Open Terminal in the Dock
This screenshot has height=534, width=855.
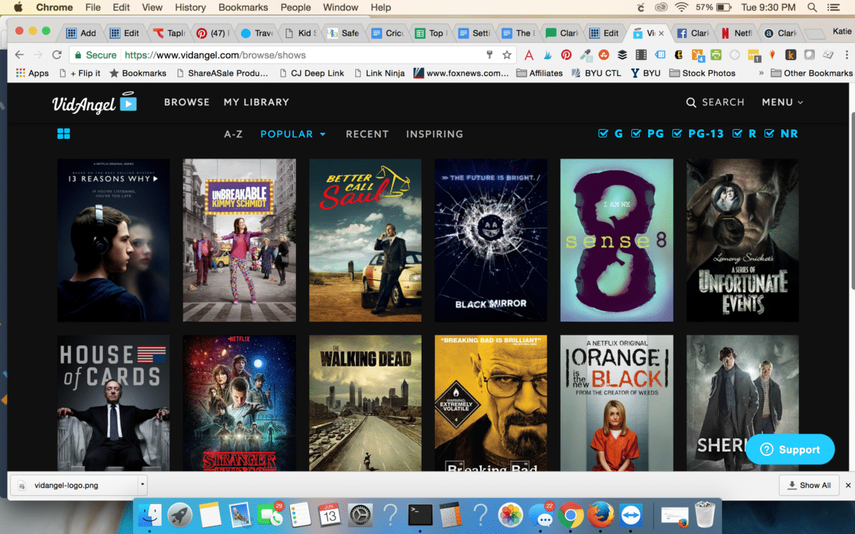[x=420, y=514]
